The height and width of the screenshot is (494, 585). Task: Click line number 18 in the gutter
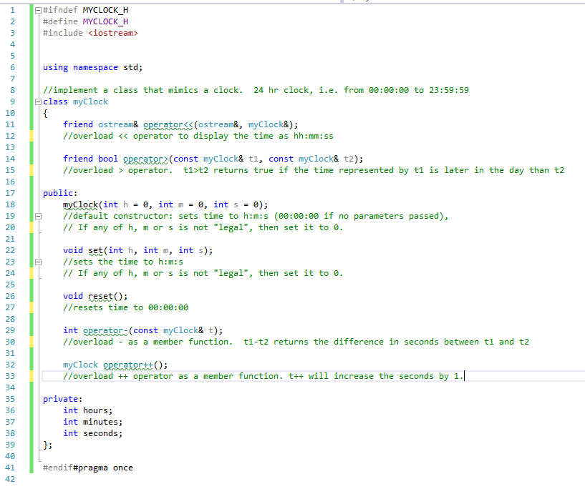tap(10, 204)
